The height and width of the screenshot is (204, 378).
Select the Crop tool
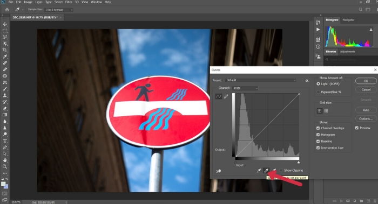5,50
